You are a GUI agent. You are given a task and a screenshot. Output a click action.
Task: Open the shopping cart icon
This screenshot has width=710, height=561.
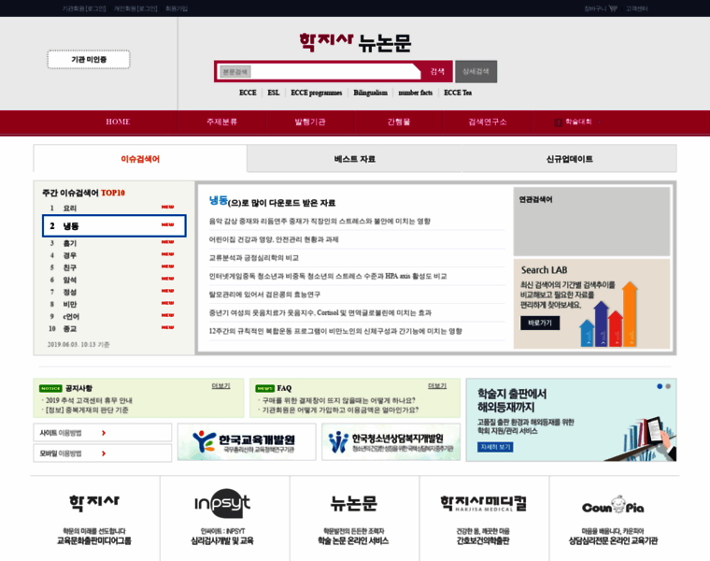613,8
